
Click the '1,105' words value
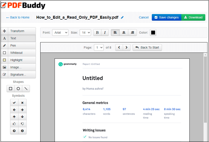click(107, 109)
